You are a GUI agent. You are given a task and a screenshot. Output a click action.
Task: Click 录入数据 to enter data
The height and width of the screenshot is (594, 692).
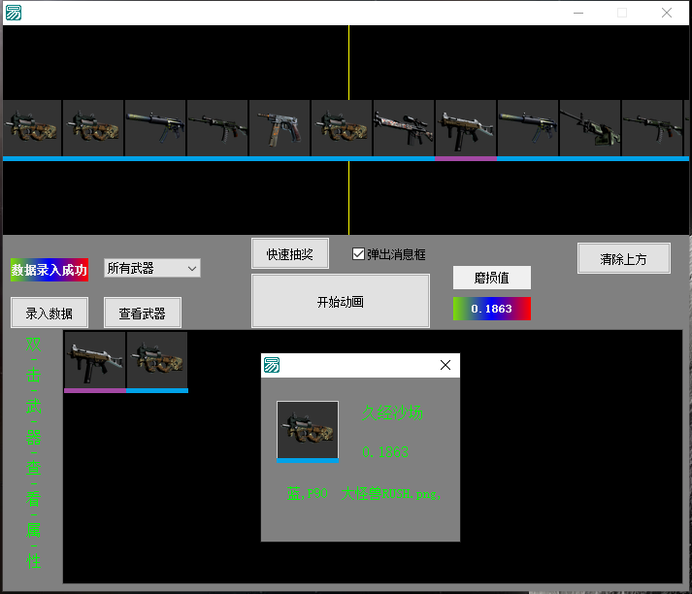click(49, 313)
